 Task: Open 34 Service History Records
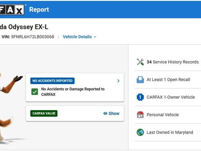(168, 62)
